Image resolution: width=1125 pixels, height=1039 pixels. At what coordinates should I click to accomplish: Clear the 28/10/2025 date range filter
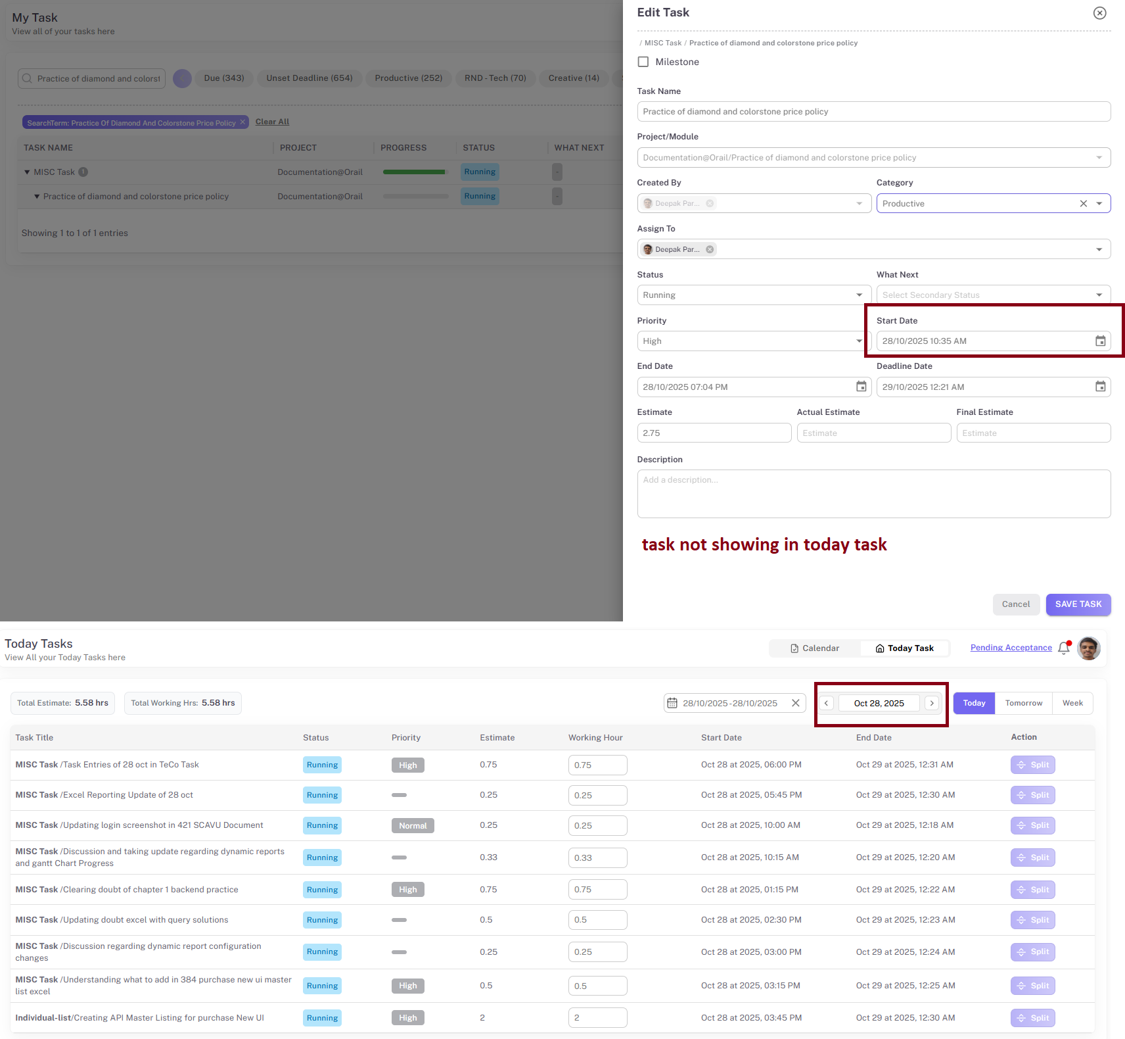coord(795,703)
